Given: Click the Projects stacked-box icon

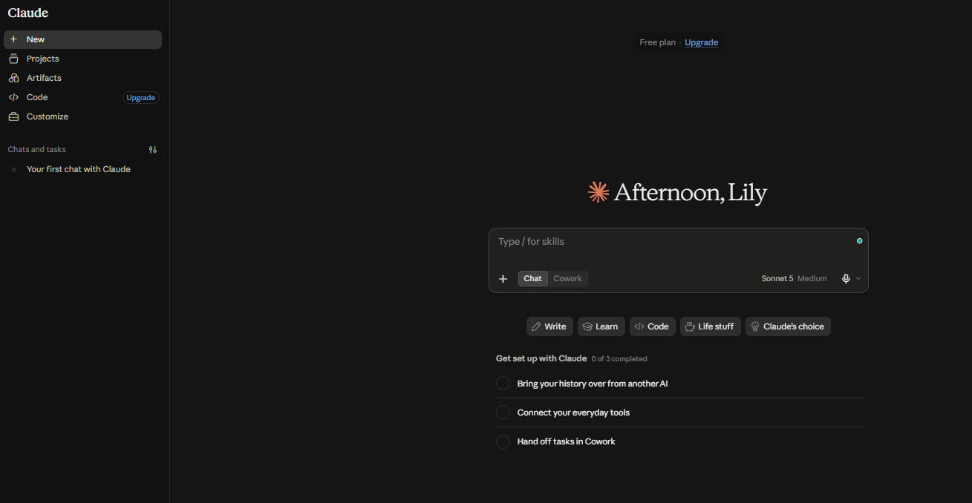Looking at the screenshot, I should click(x=13, y=59).
